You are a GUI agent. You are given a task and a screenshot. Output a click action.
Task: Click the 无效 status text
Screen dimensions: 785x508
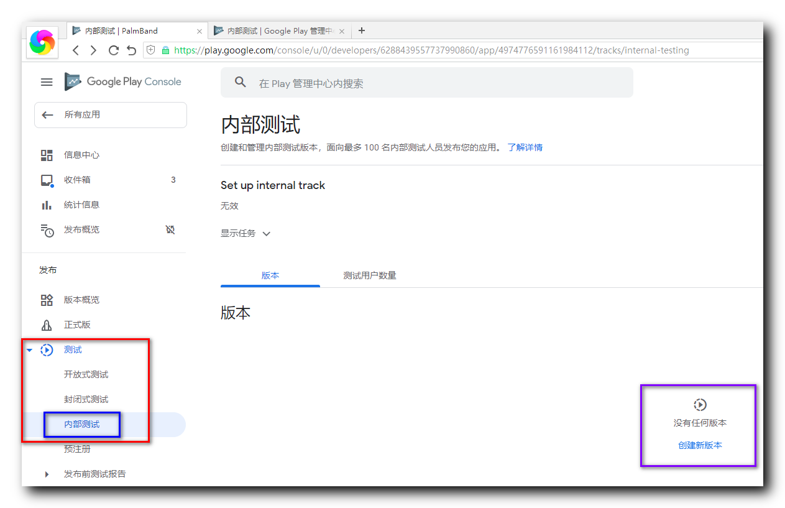click(229, 206)
